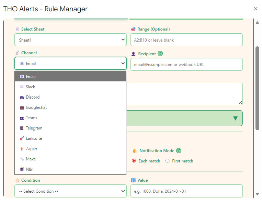This screenshot has height=204, width=262.
Task: Click the Notification Mode label text
Action: [157, 150]
